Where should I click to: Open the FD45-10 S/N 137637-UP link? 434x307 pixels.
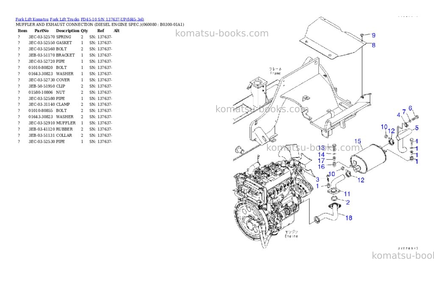[x=112, y=19]
